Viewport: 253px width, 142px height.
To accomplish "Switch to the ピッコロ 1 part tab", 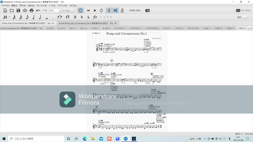I will click(x=50, y=28).
